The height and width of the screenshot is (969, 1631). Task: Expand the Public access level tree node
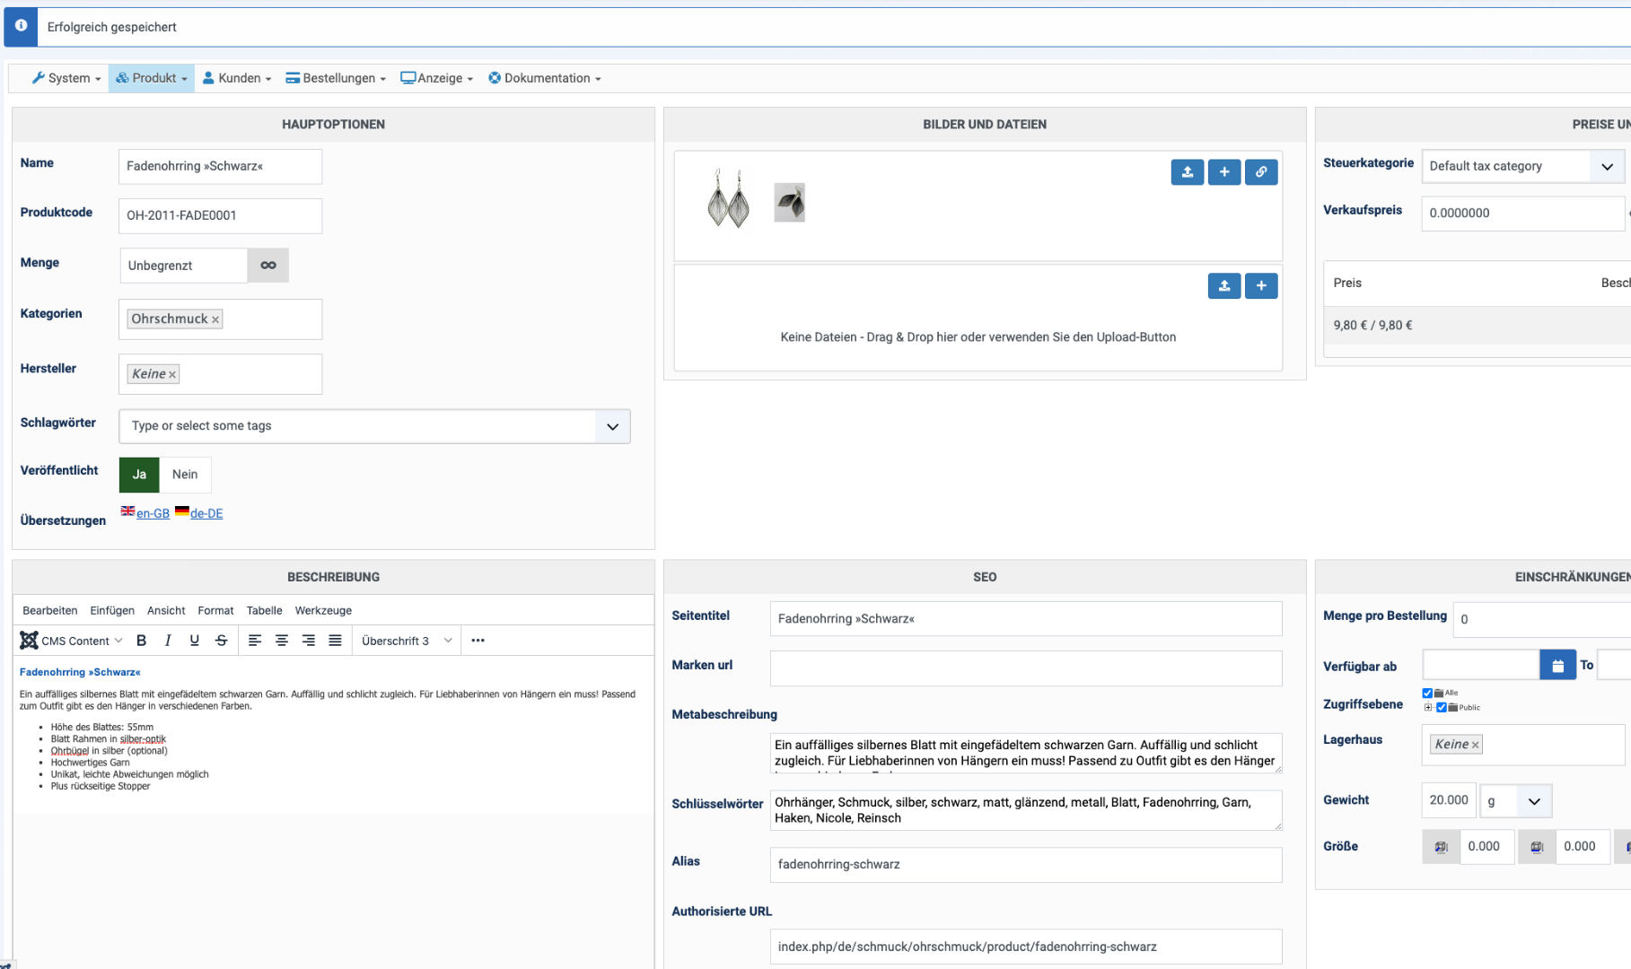(1428, 708)
